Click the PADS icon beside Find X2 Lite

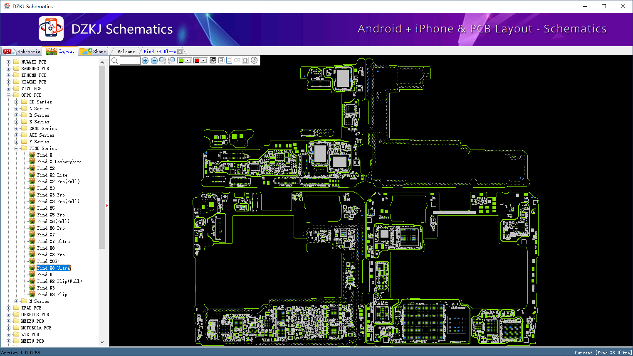32,175
